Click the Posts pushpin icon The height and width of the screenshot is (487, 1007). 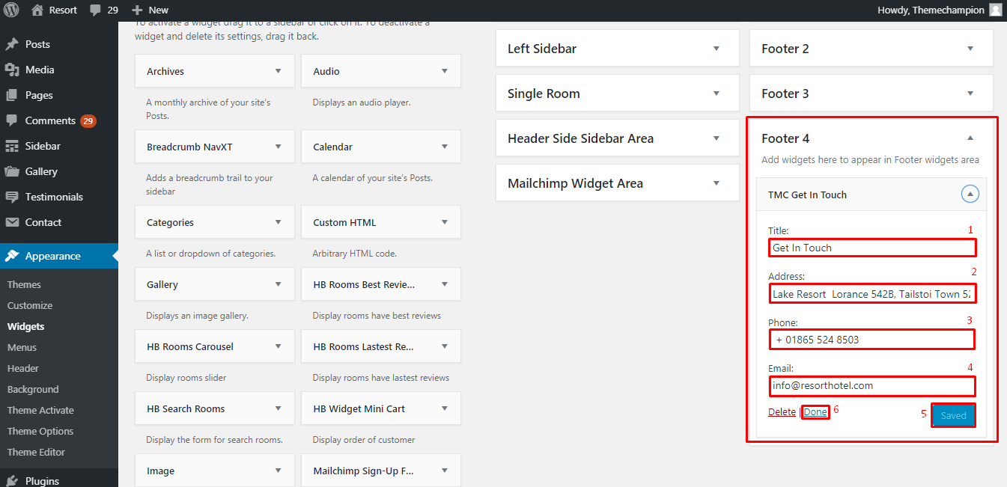click(x=12, y=44)
